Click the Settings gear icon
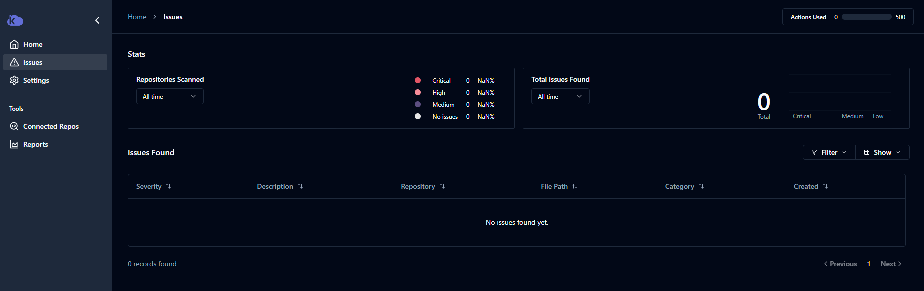This screenshot has width=924, height=291. click(x=14, y=80)
